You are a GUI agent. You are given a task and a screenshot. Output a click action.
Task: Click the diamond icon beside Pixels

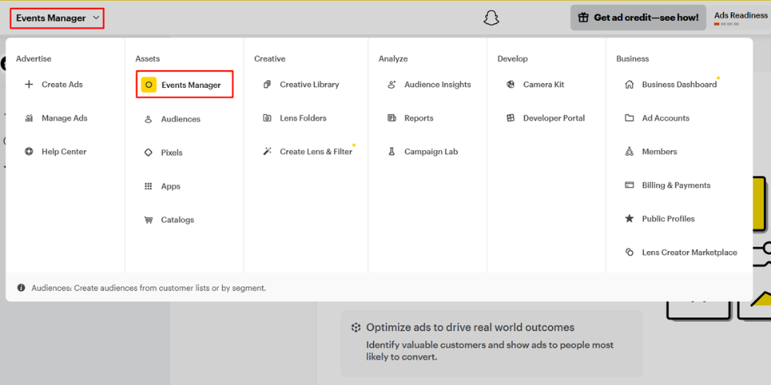tap(148, 152)
